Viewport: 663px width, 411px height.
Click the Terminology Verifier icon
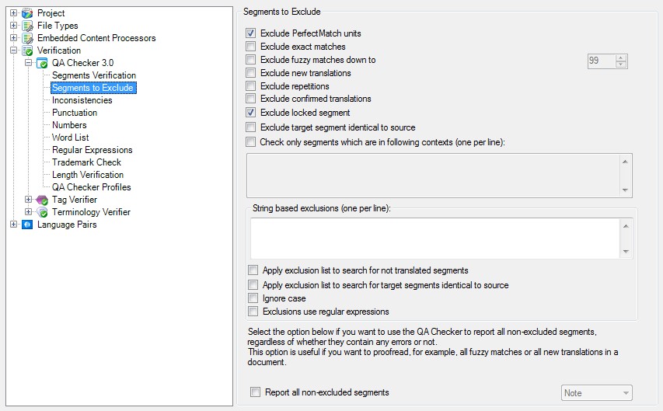tap(43, 212)
